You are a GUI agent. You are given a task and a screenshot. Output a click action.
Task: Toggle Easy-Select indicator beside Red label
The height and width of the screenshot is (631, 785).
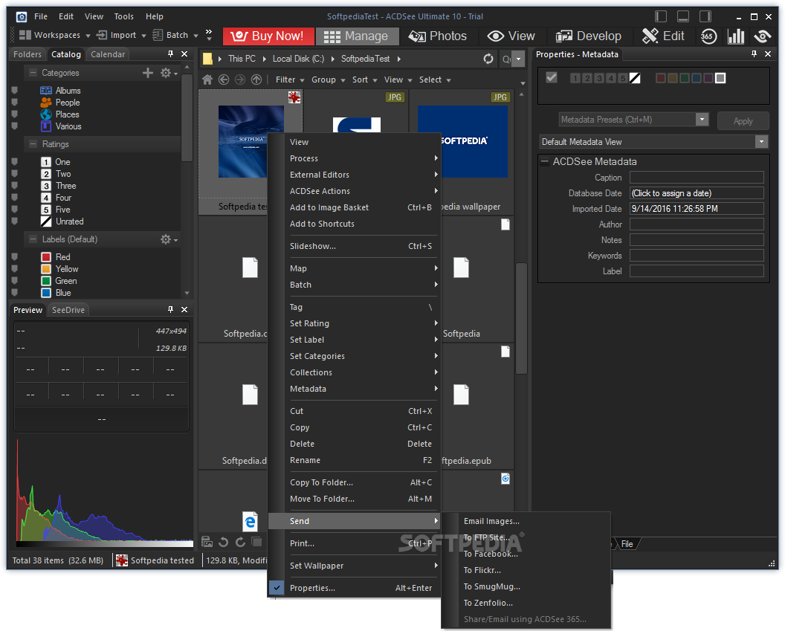(x=15, y=256)
